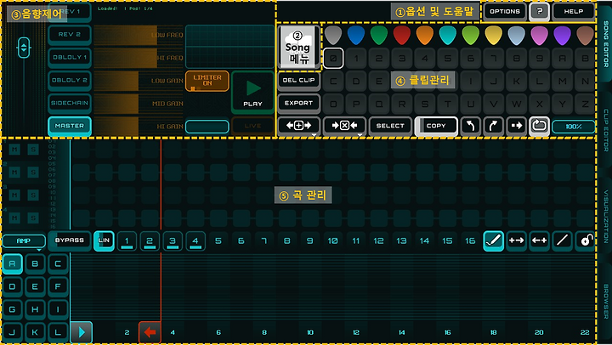The image size is (612, 345).
Task: Select pattern button A at bottom left
Action: pos(12,263)
